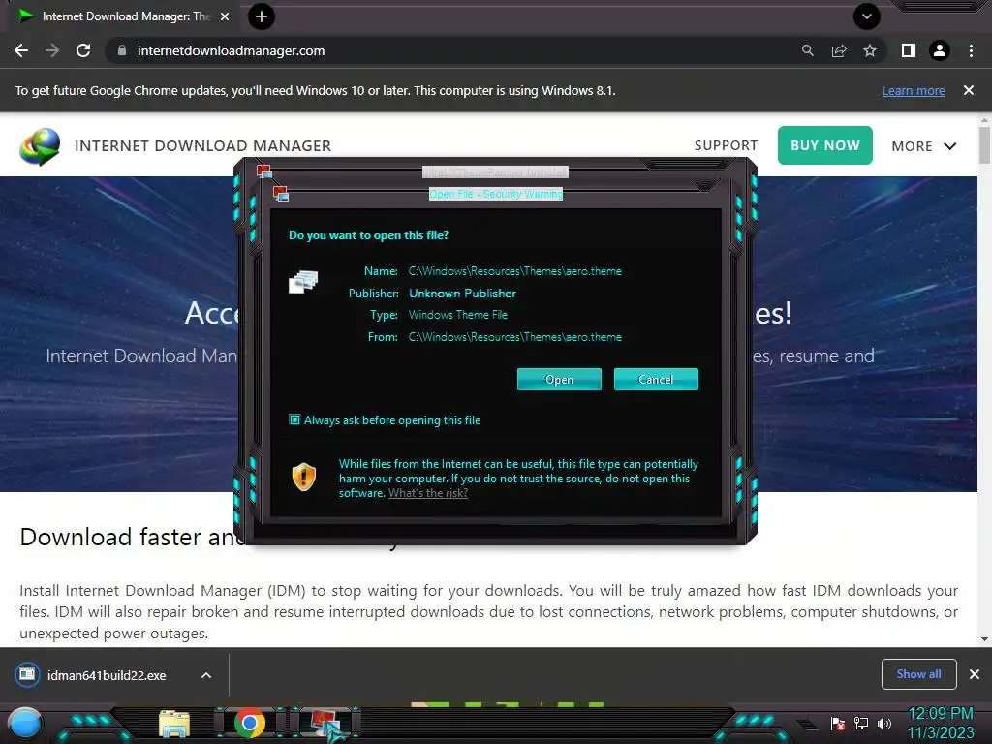Click the padlock site info icon
This screenshot has width=992, height=744.
[122, 50]
